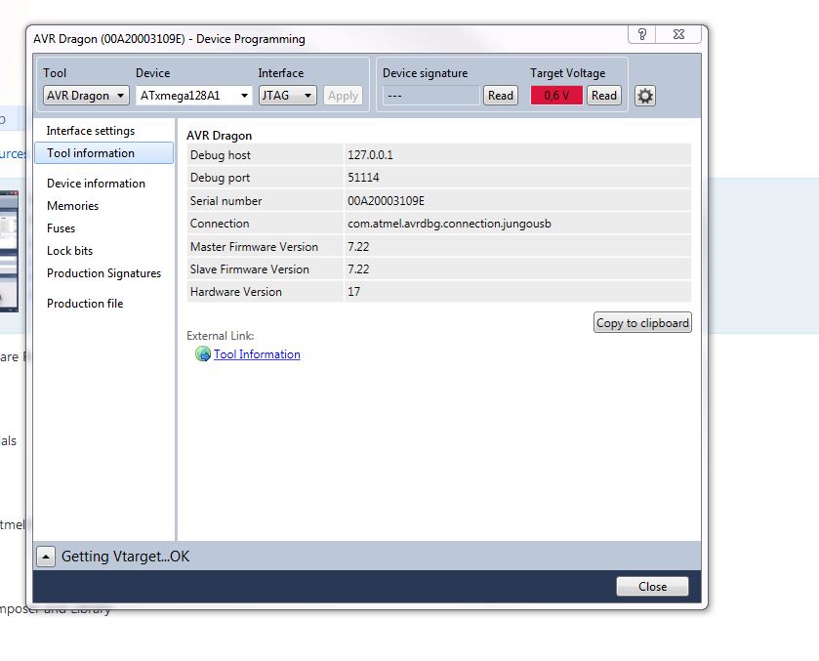Open Production file page
This screenshot has width=819, height=661.
85,304
